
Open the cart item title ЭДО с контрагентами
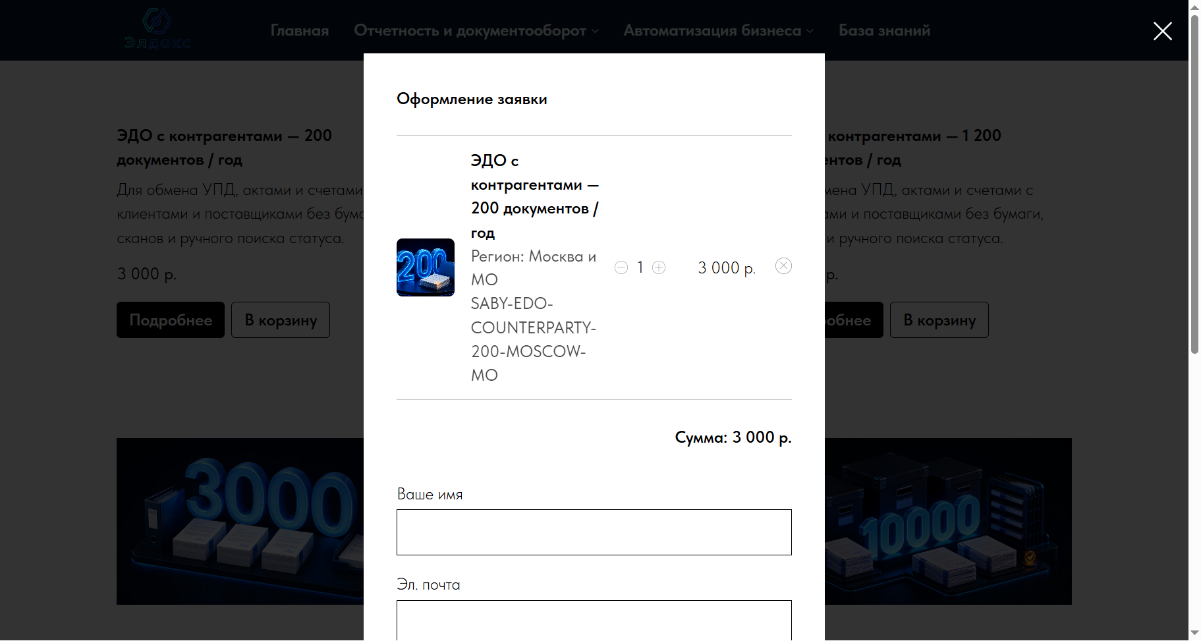pyautogui.click(x=535, y=196)
